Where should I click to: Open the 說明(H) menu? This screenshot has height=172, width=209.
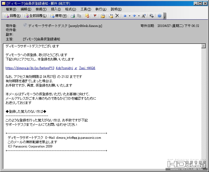click(x=116, y=9)
